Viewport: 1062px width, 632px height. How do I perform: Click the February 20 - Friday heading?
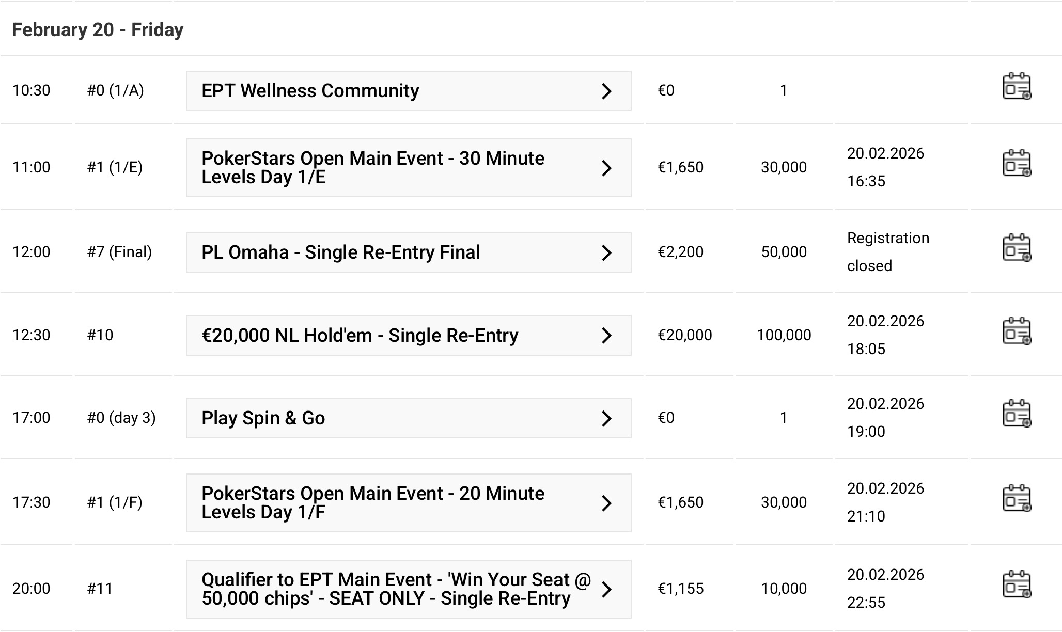pos(98,30)
